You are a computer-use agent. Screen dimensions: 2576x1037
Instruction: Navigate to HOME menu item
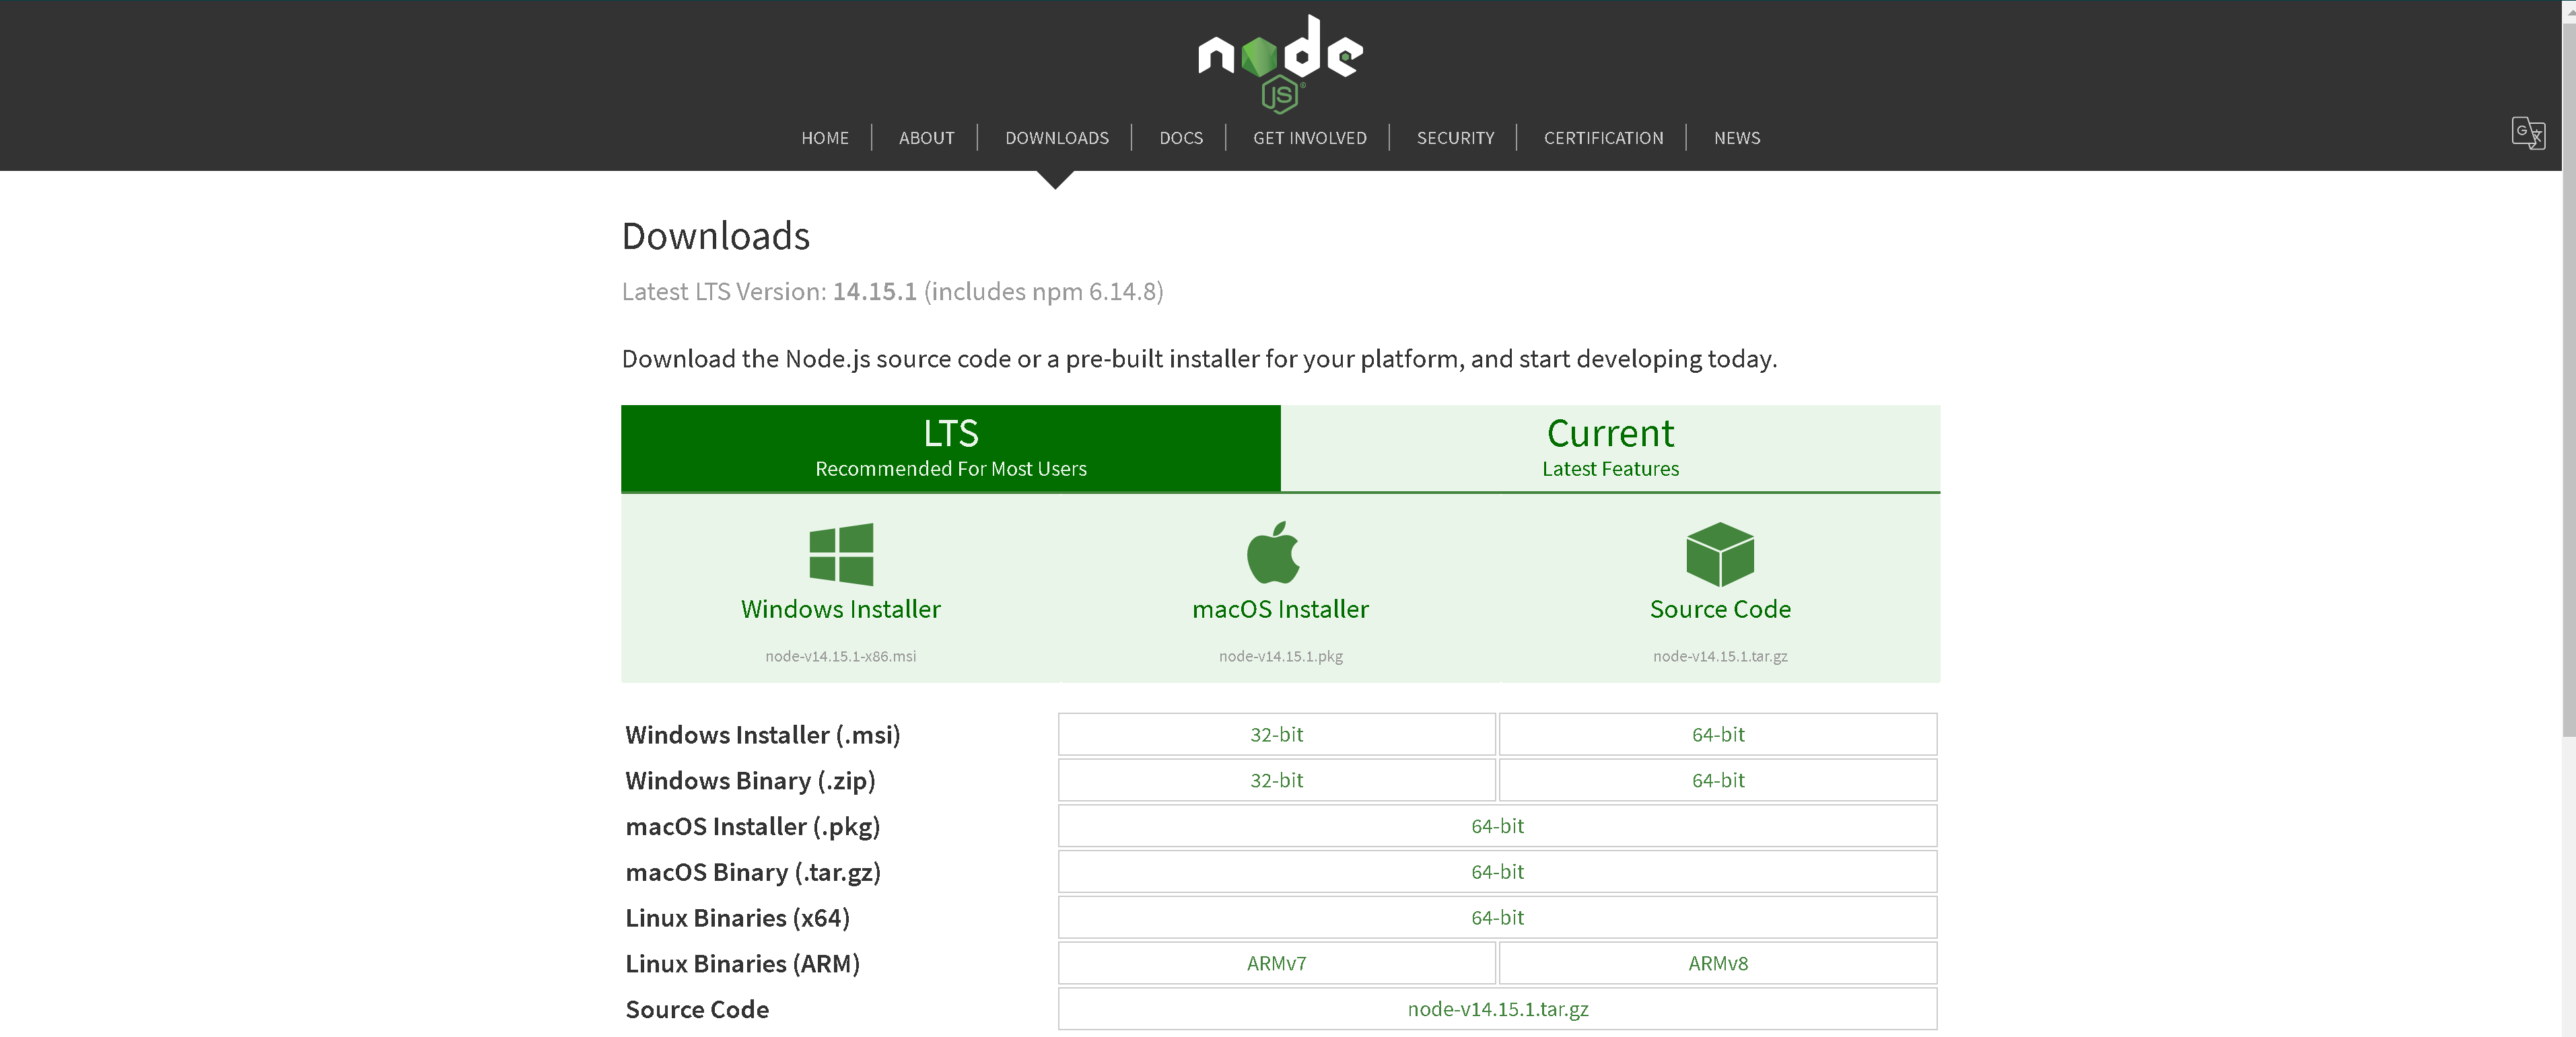[x=825, y=138]
